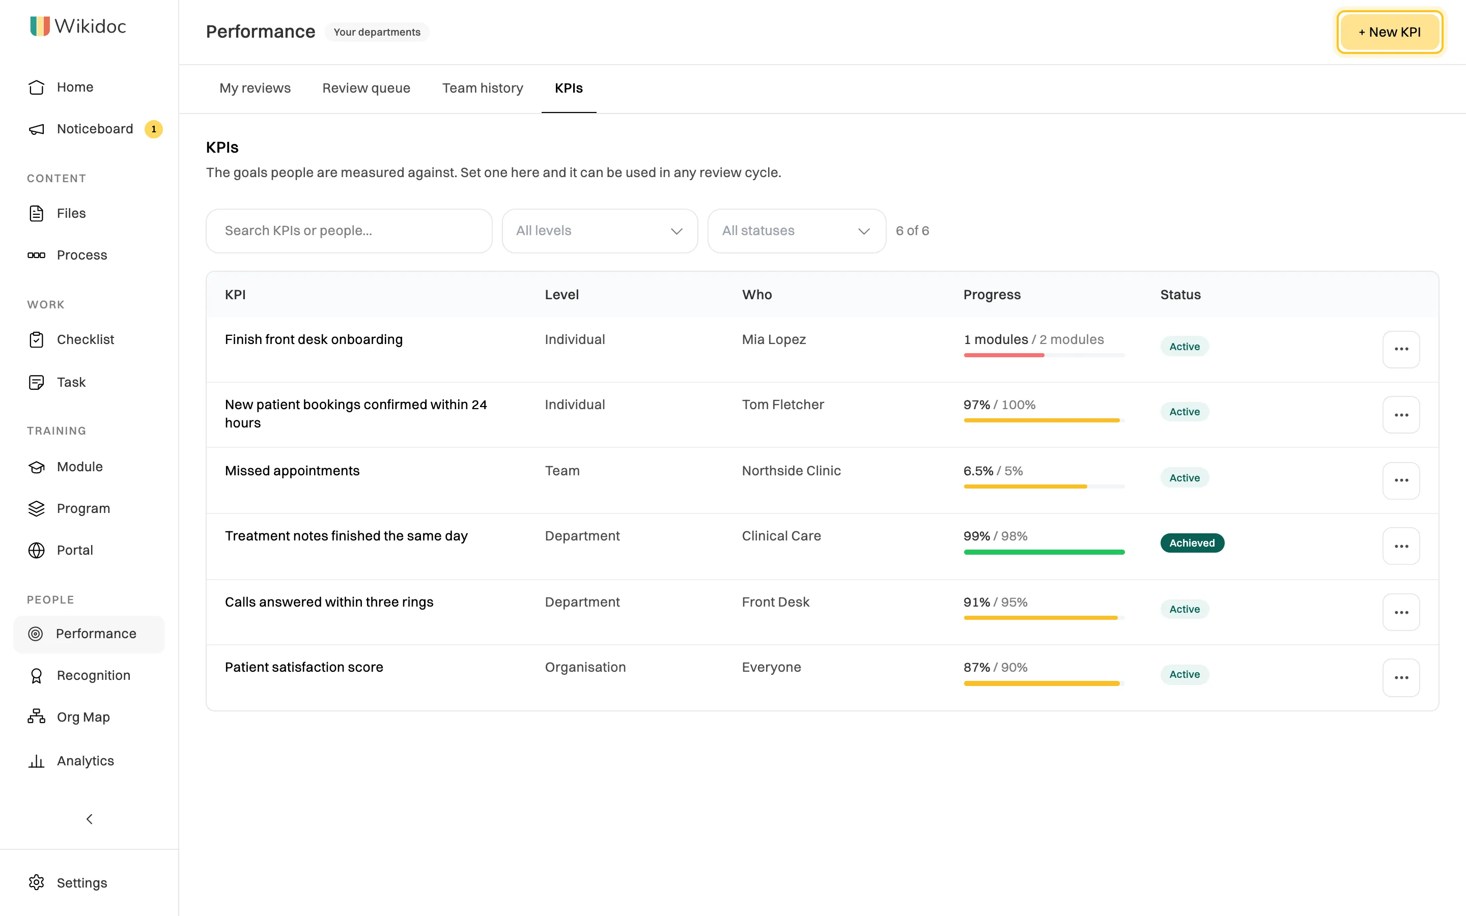
Task: Expand the All statuses dropdown
Action: coord(797,231)
